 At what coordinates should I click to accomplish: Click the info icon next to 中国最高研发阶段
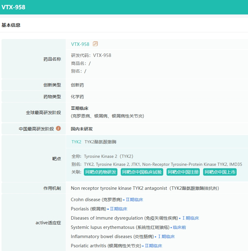coord(58,129)
